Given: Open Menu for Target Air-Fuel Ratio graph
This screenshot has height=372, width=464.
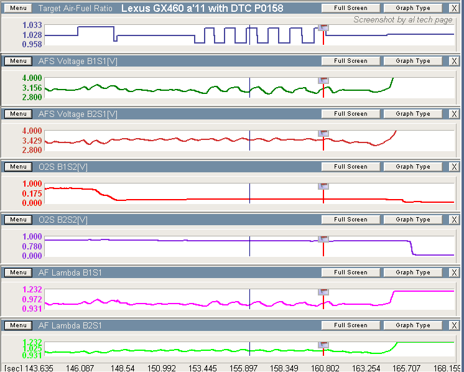Looking at the screenshot, I should [x=18, y=8].
